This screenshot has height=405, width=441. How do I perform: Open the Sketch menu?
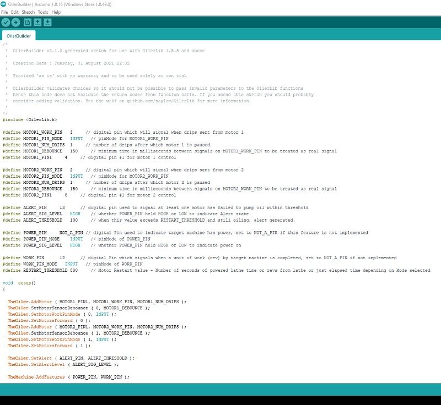pos(28,12)
